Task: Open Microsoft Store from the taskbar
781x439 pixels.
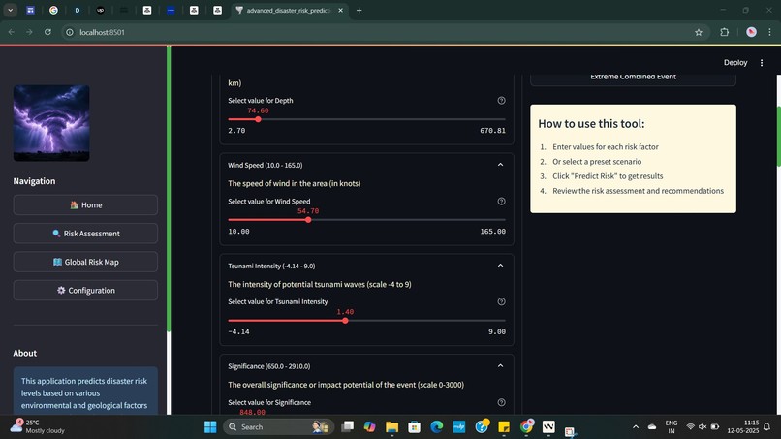Action: point(414,427)
